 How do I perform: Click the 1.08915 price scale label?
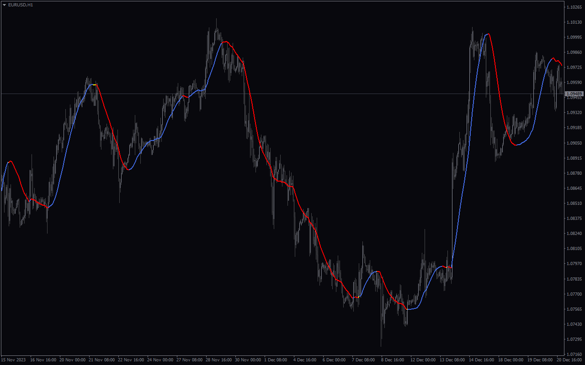574,158
